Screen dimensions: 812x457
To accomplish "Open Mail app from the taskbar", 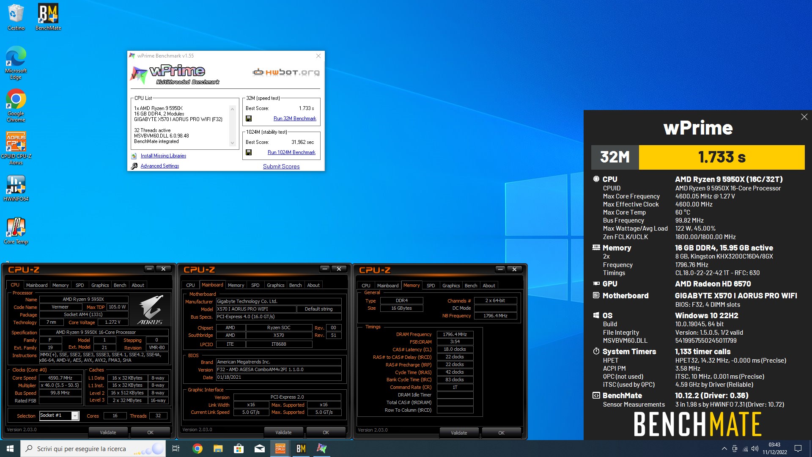I will pos(259,449).
